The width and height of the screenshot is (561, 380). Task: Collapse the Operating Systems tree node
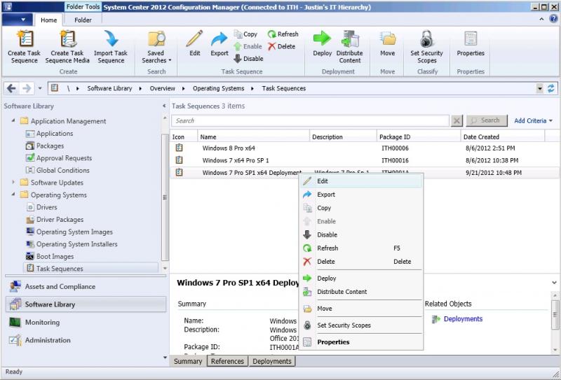tap(13, 195)
